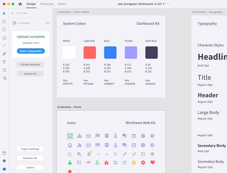The width and height of the screenshot is (227, 173).
Task: Click the Open styleguides button
Action: pyautogui.click(x=31, y=51)
